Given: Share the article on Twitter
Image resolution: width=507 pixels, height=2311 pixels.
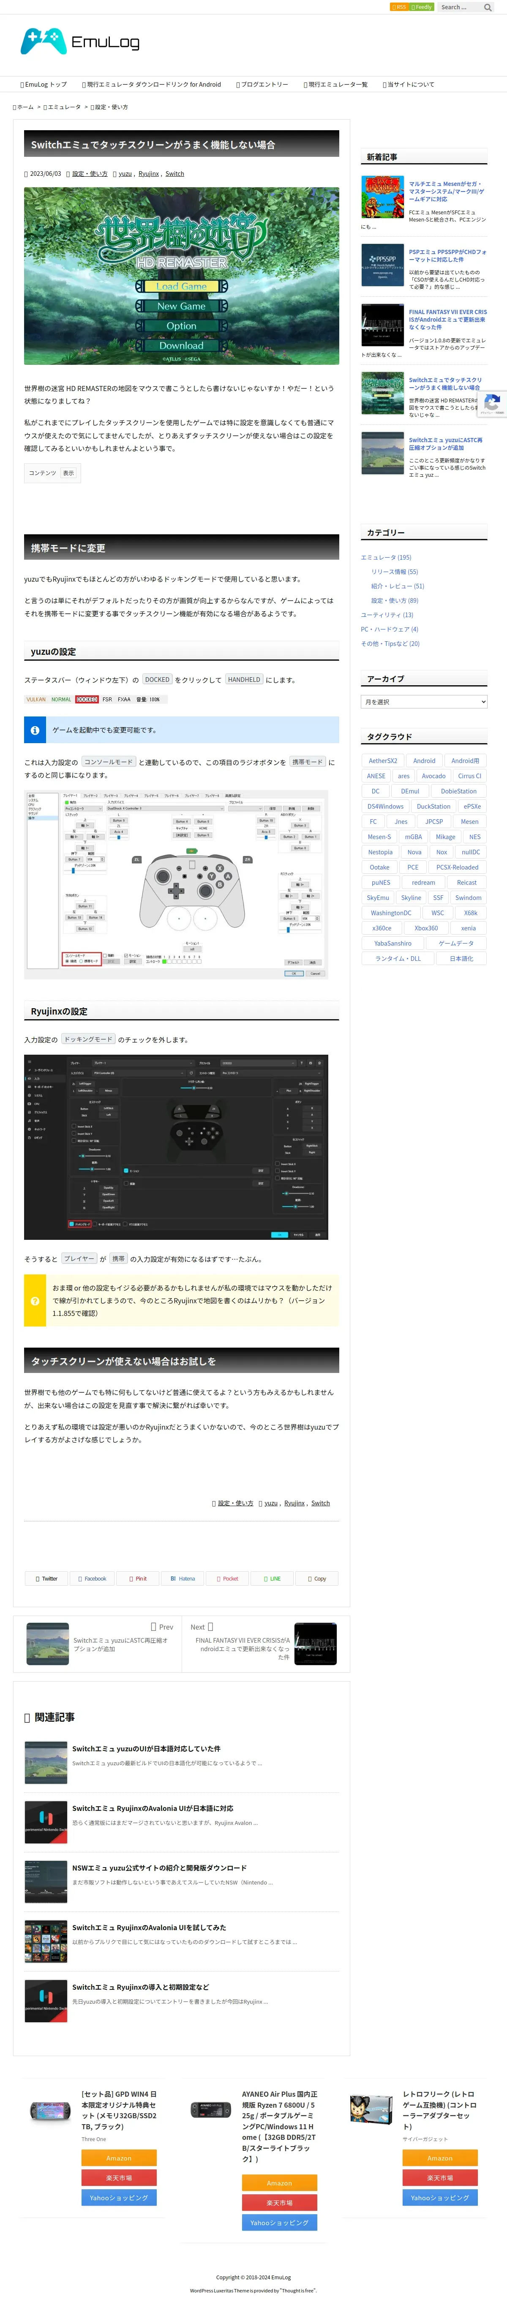Looking at the screenshot, I should pyautogui.click(x=46, y=1578).
